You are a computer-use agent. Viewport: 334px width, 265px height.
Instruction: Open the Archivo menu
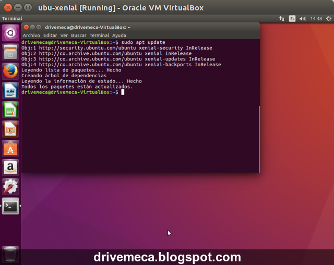[x=31, y=35]
